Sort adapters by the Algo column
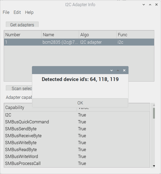Image resolution: width=161 pixels, height=174 pixels. (x=98, y=35)
